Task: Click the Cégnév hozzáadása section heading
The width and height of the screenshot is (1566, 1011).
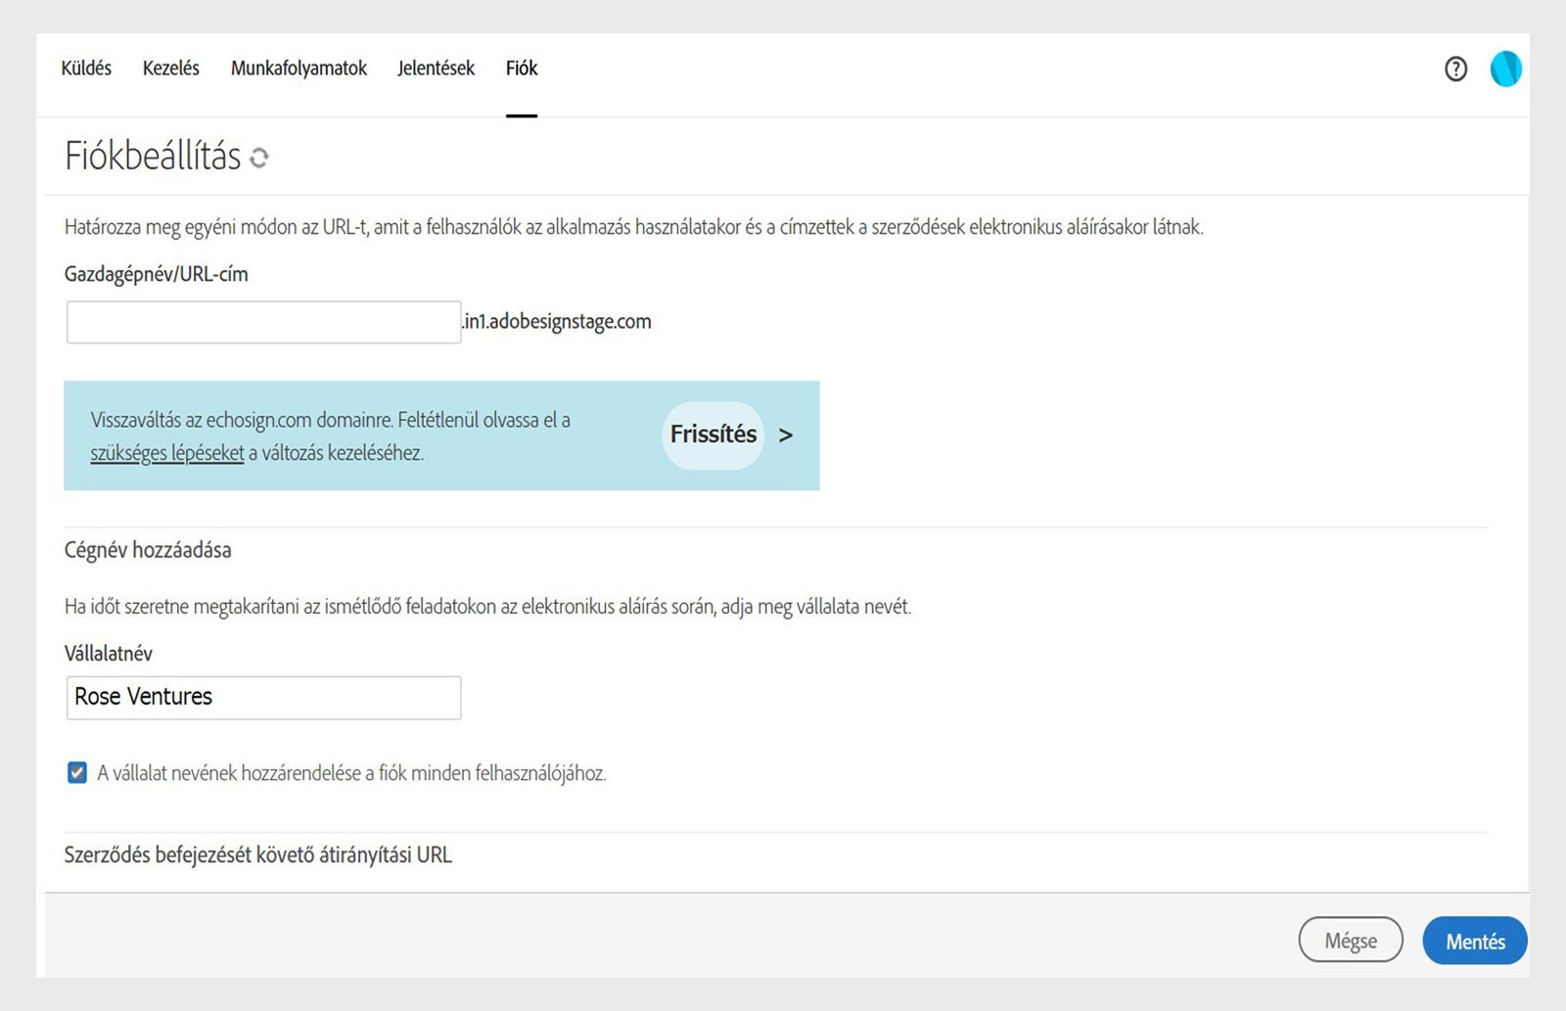Action: [148, 550]
